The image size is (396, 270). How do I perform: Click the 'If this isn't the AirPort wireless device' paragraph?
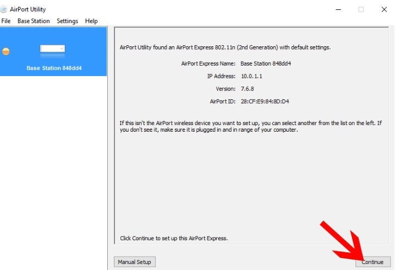(251, 126)
